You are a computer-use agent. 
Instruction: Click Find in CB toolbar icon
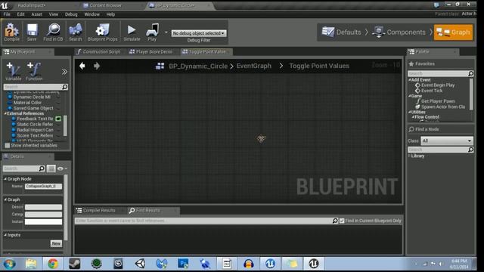[x=53, y=32]
